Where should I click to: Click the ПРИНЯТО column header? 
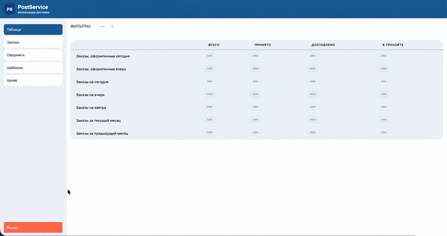(263, 45)
